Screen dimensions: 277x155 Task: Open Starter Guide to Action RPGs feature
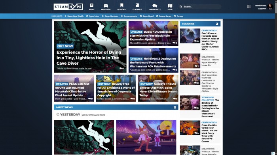coord(210,41)
